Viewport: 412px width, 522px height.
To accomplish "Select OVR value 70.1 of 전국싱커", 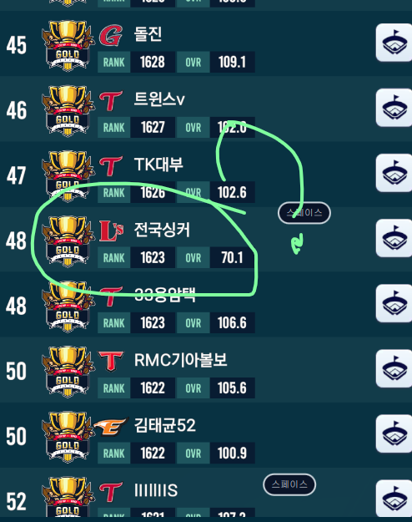I will point(232,258).
